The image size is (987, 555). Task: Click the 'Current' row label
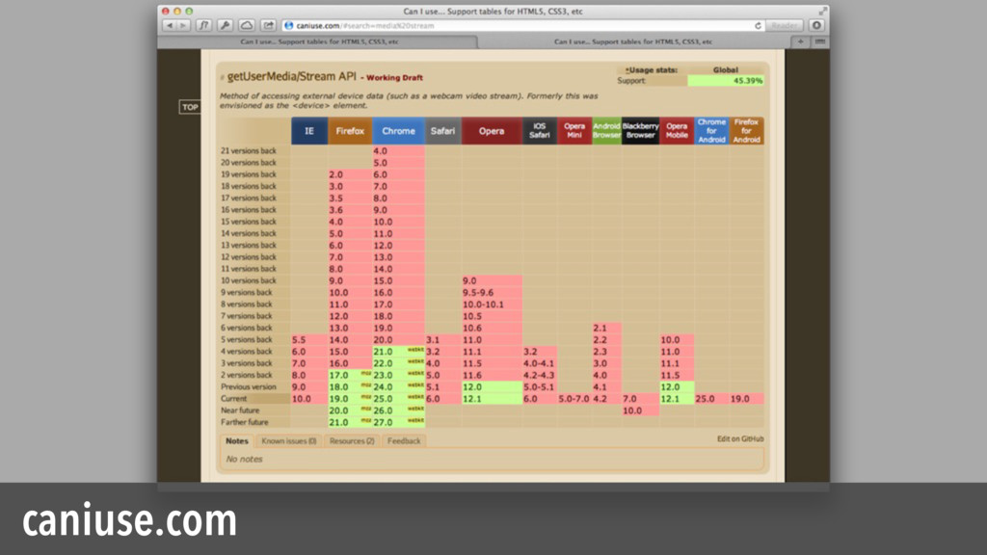pyautogui.click(x=233, y=399)
